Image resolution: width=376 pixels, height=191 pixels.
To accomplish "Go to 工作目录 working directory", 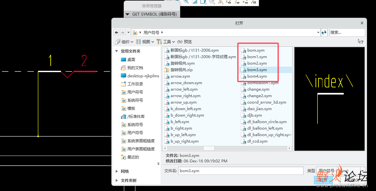I will coord(132,84).
